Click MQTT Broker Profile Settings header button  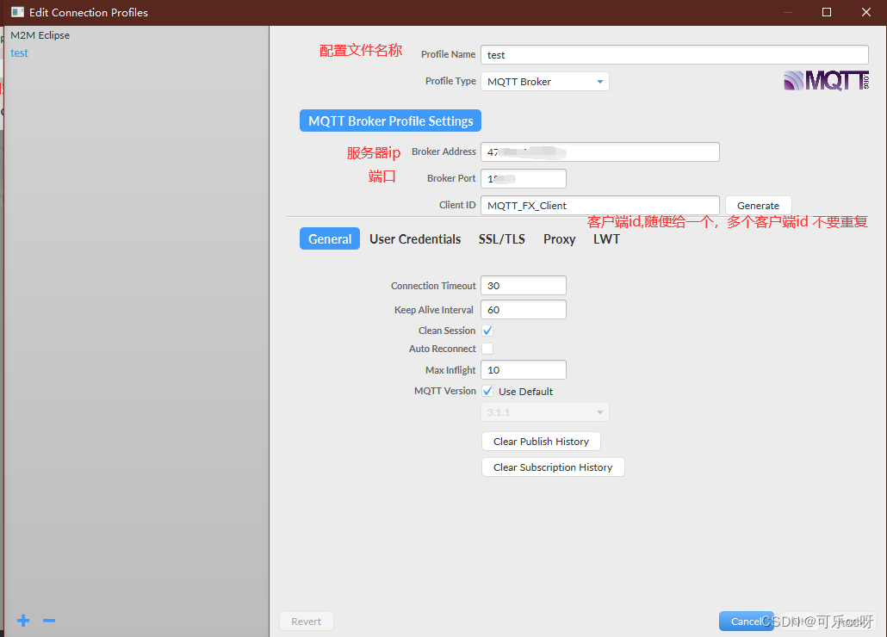(390, 121)
